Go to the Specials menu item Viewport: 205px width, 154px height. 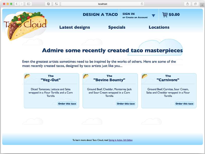117,27
